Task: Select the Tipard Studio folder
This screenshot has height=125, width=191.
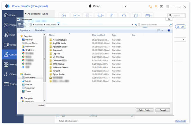Action: pos(59,74)
